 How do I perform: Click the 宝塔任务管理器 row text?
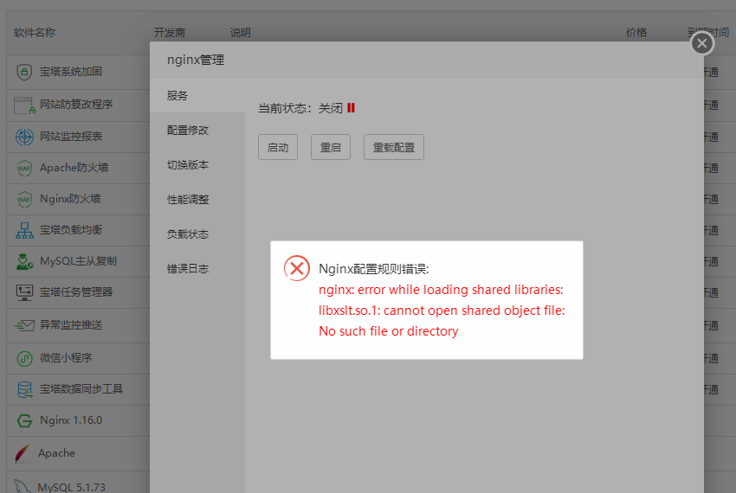76,292
